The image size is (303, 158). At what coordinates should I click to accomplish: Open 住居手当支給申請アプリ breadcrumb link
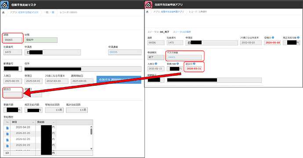tap(172, 12)
